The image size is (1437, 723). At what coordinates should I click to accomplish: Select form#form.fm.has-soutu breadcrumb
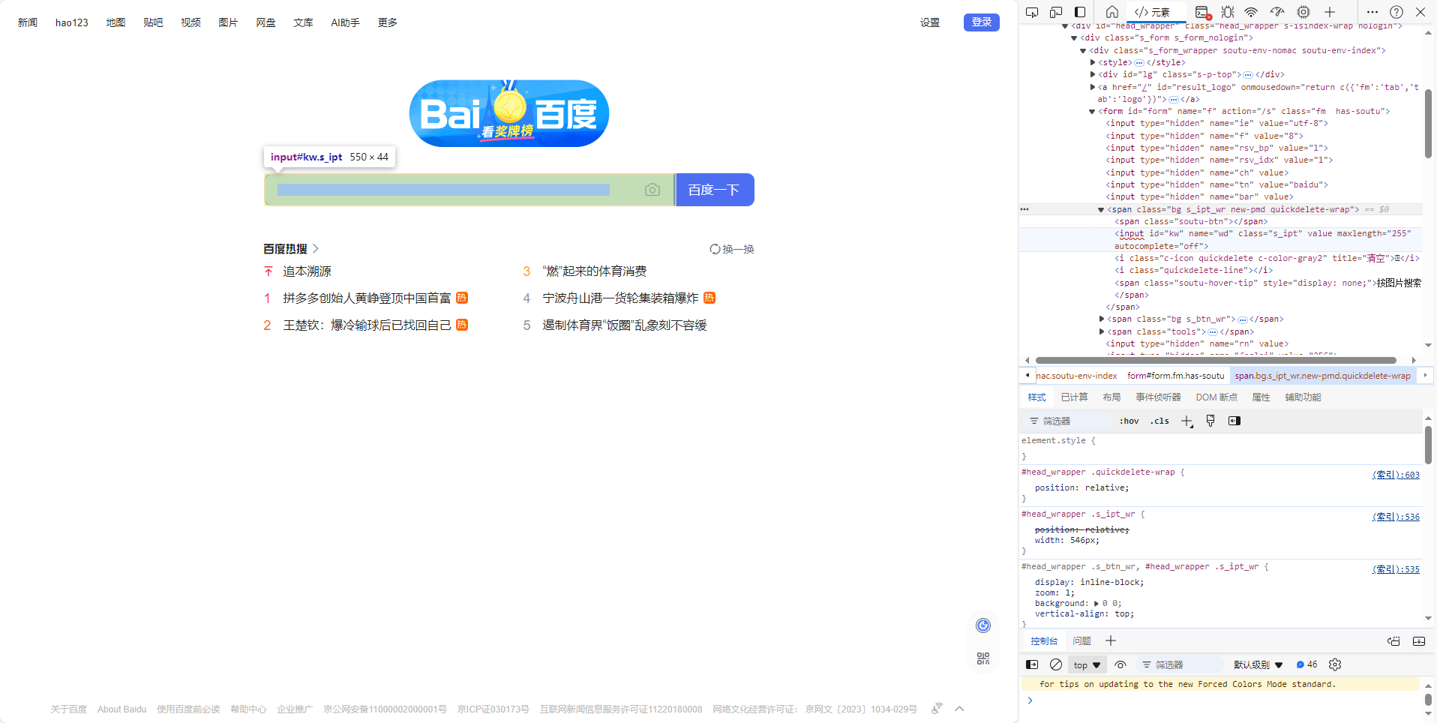pos(1175,376)
